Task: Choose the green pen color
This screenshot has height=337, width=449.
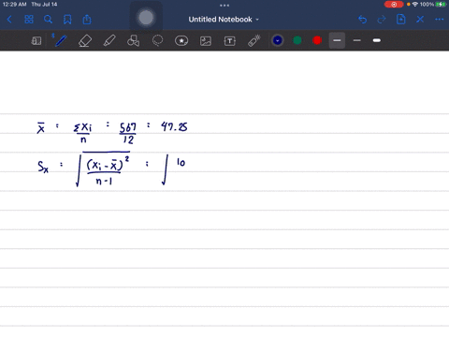Action: [x=297, y=40]
